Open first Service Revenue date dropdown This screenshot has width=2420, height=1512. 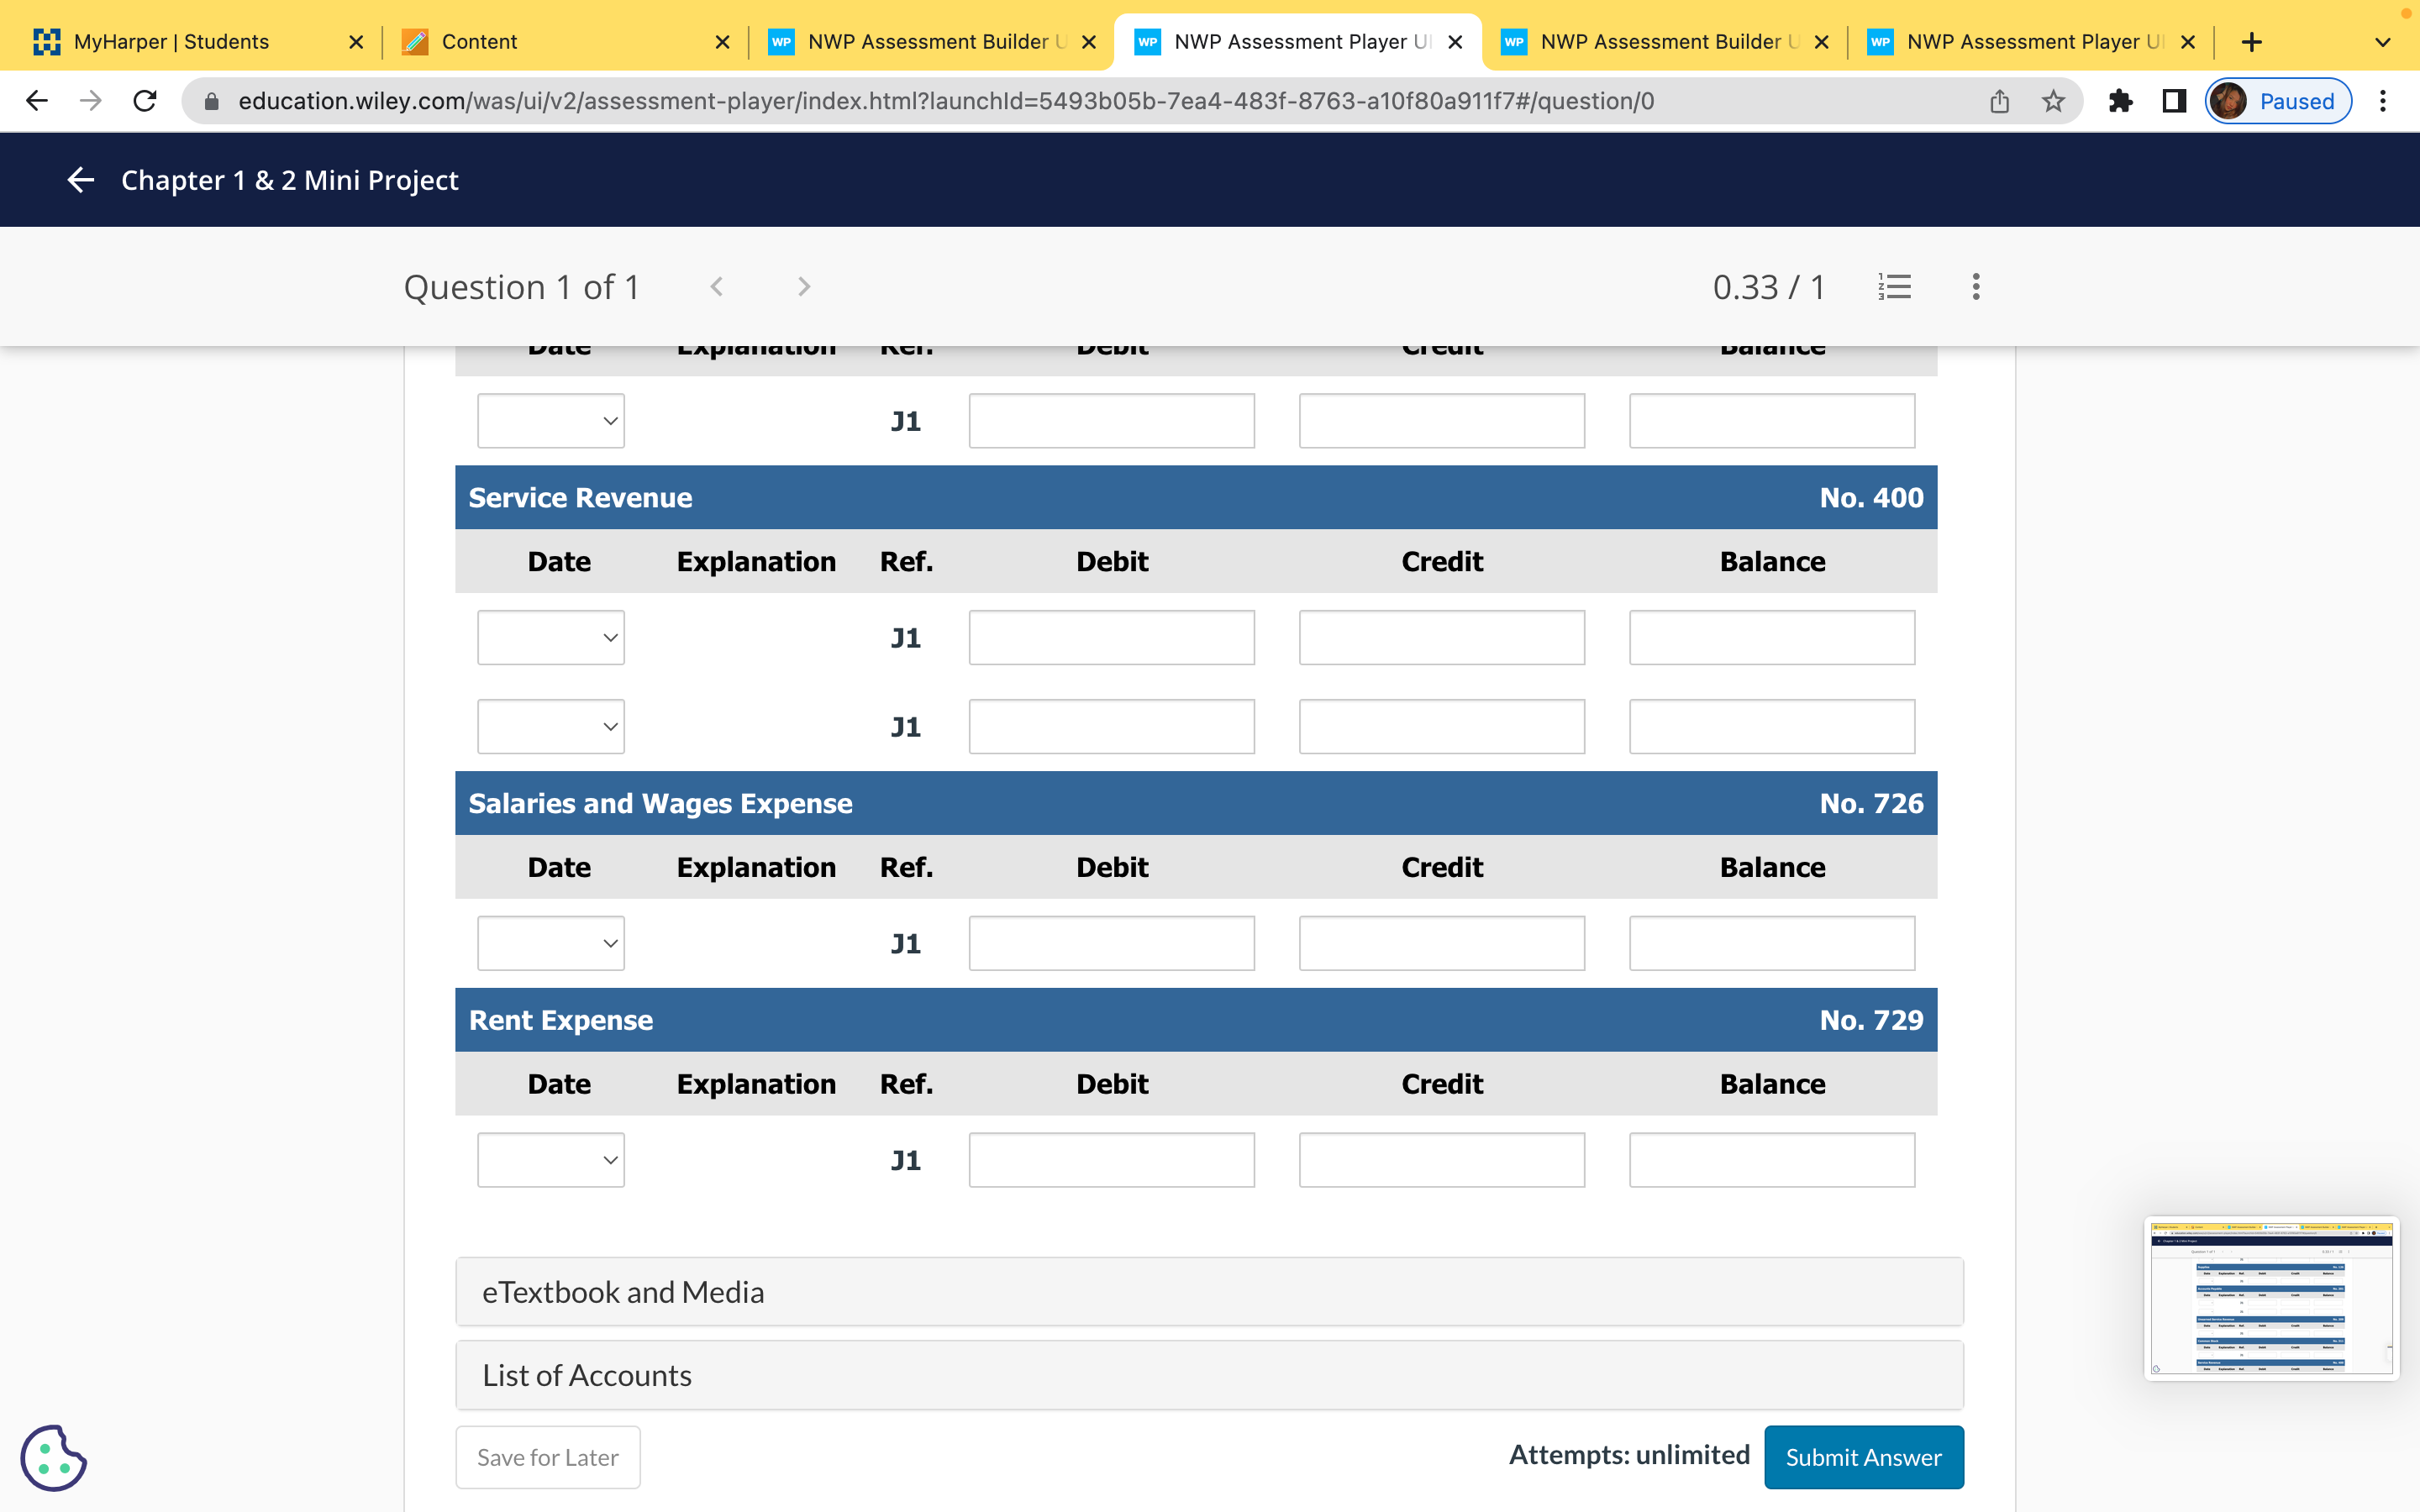click(x=551, y=638)
